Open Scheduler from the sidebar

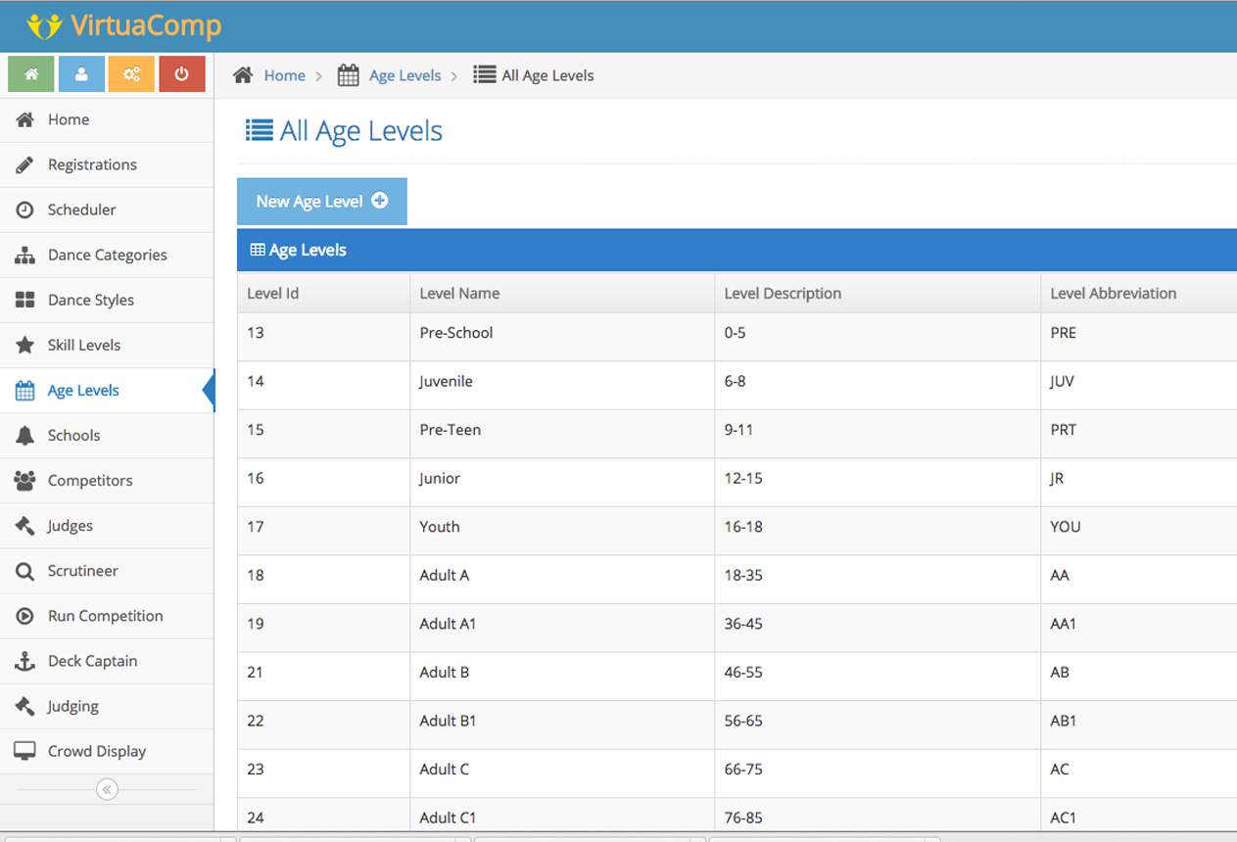pyautogui.click(x=81, y=210)
